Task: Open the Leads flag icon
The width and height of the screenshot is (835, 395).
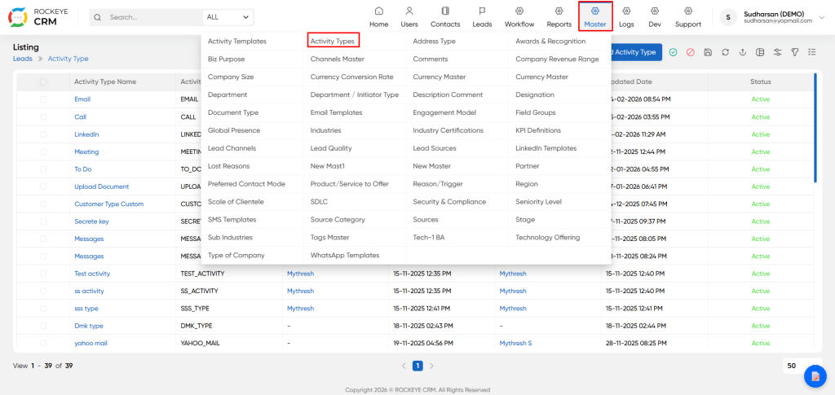Action: (482, 11)
